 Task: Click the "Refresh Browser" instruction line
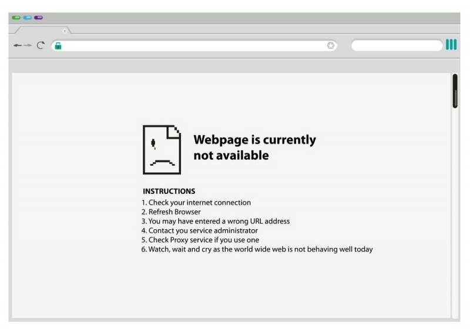[171, 212]
